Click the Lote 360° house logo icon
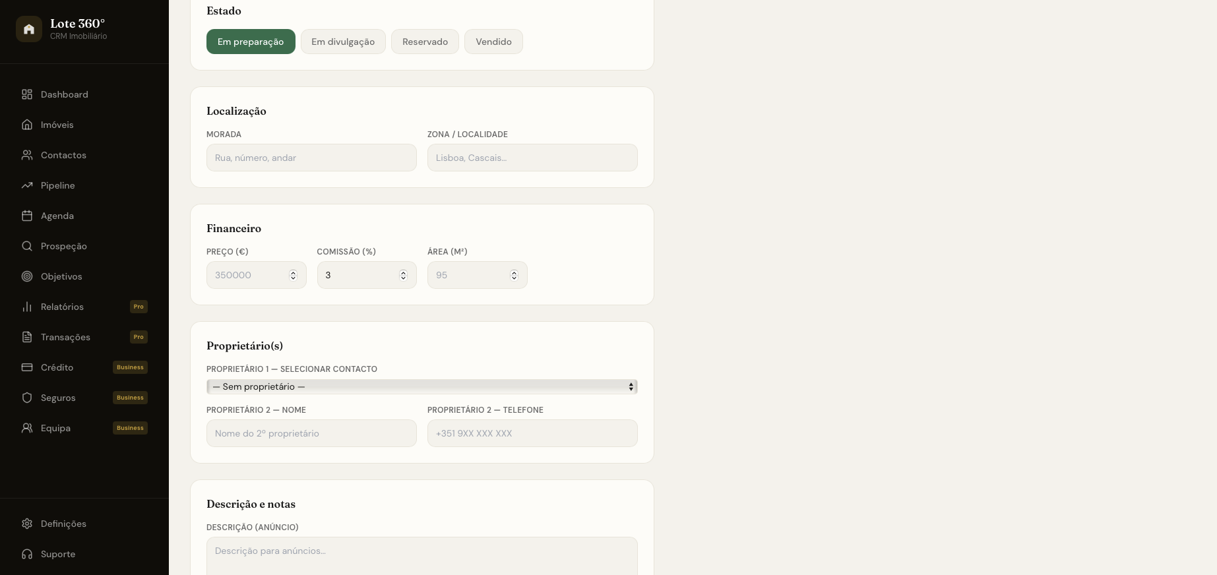Viewport: 1217px width, 575px height. coord(29,29)
